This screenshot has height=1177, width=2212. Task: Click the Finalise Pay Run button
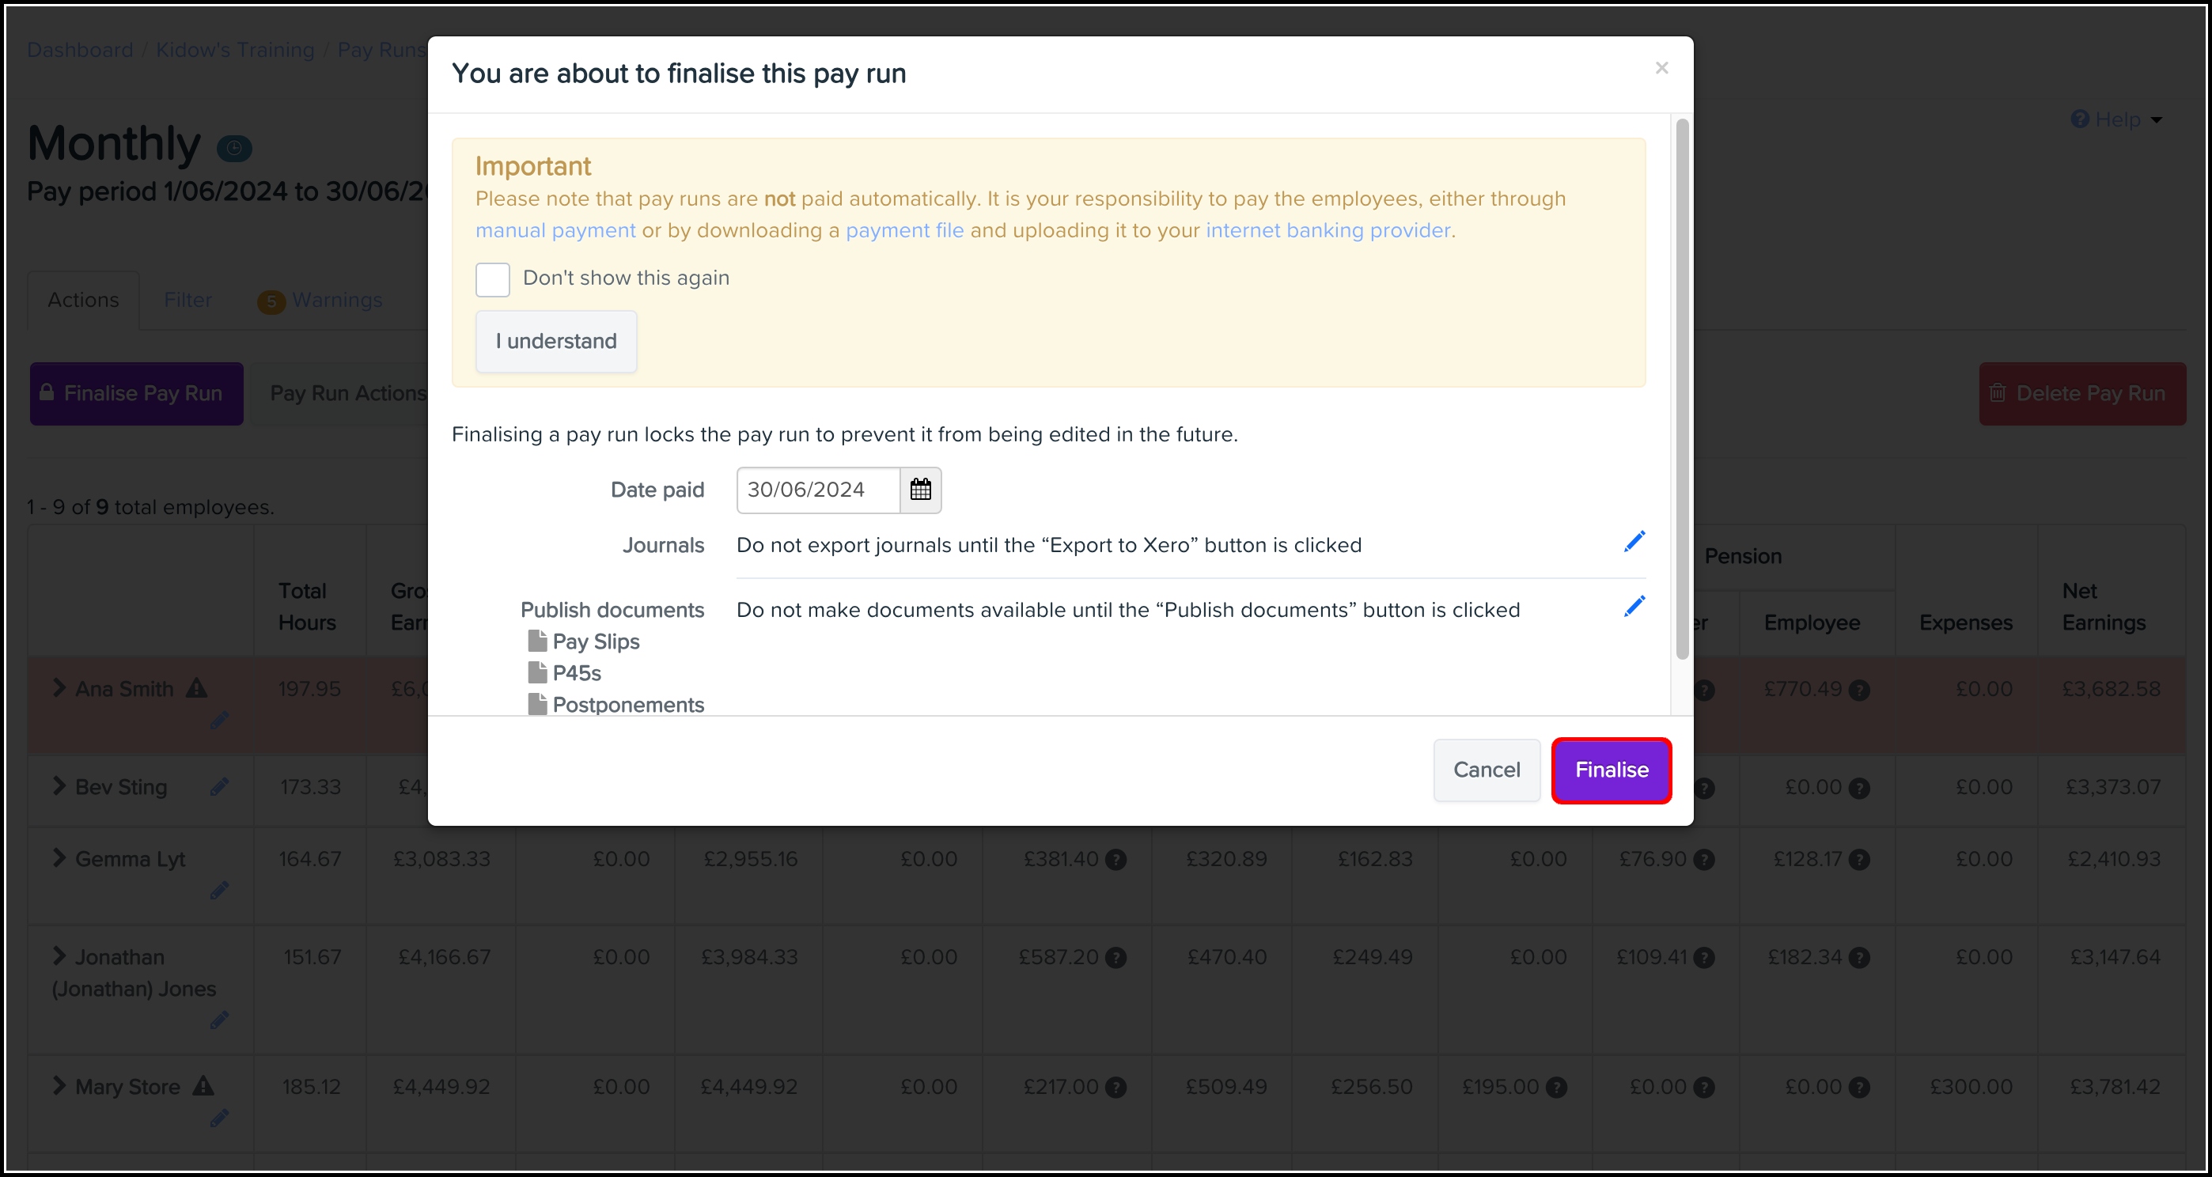coord(137,393)
